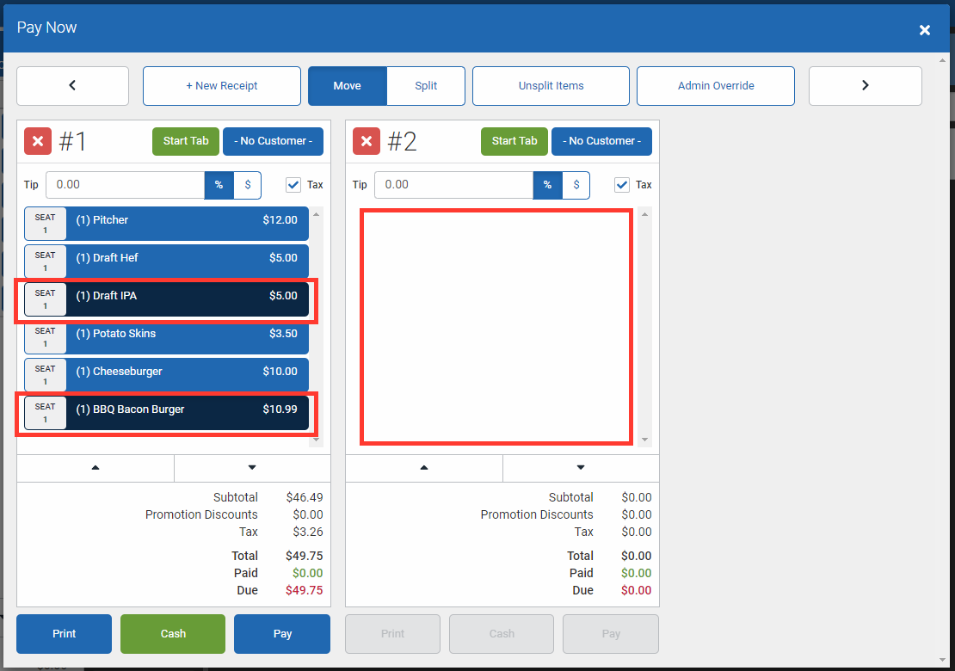This screenshot has height=671, width=955.
Task: Collapse receipt #2 item list with up arrow
Action: coord(423,468)
